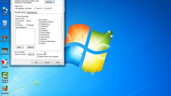Check the Compilation mute category

40,31
